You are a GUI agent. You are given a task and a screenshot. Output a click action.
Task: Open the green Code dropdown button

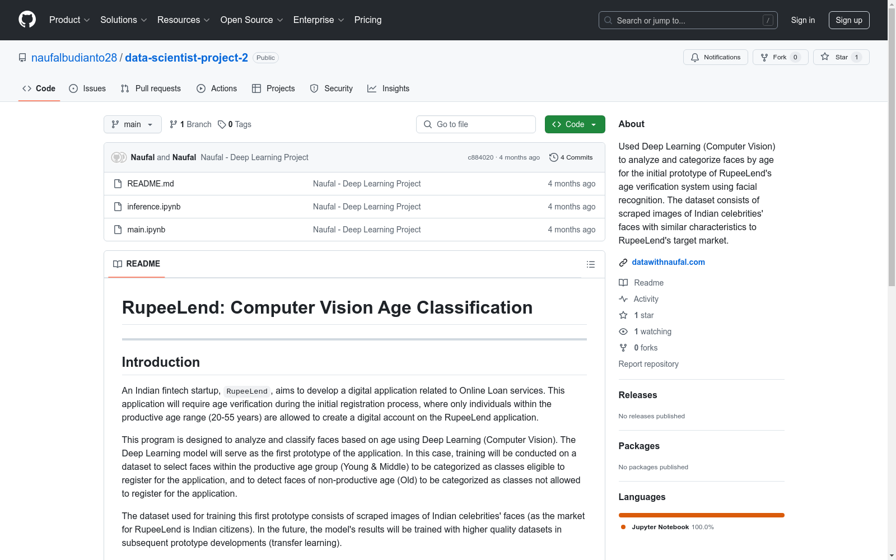575,124
